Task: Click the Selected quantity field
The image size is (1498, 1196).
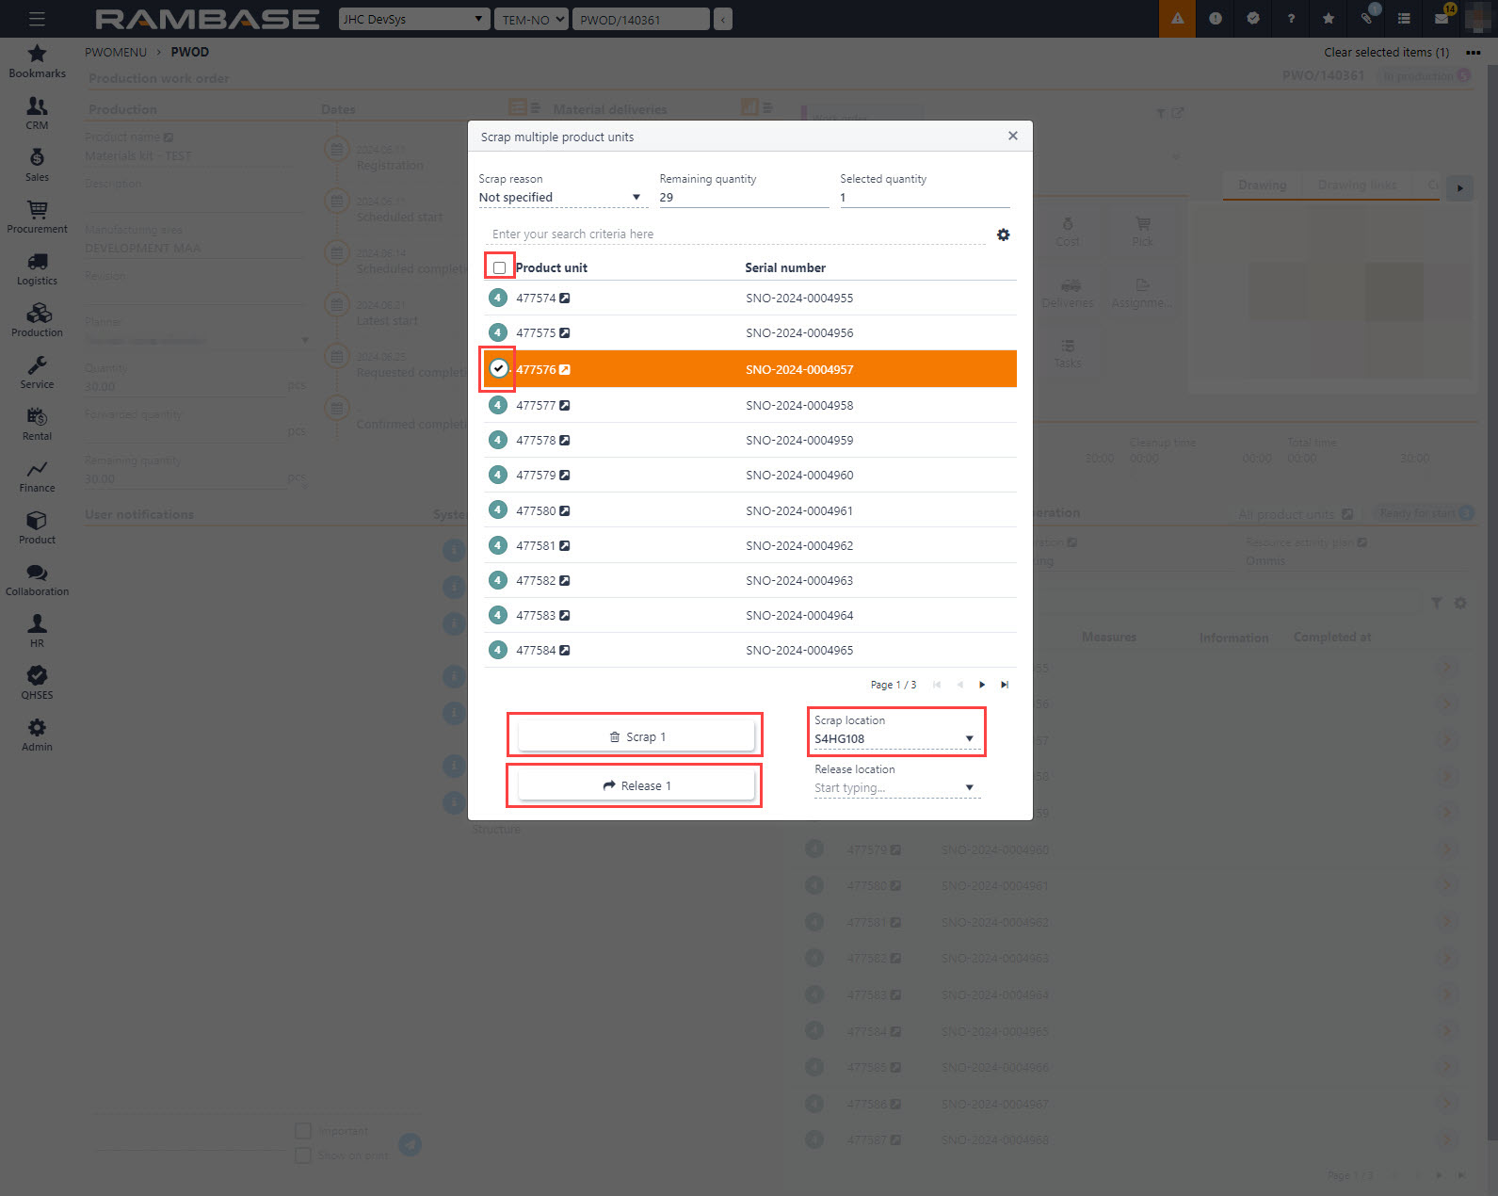Action: [x=925, y=197]
